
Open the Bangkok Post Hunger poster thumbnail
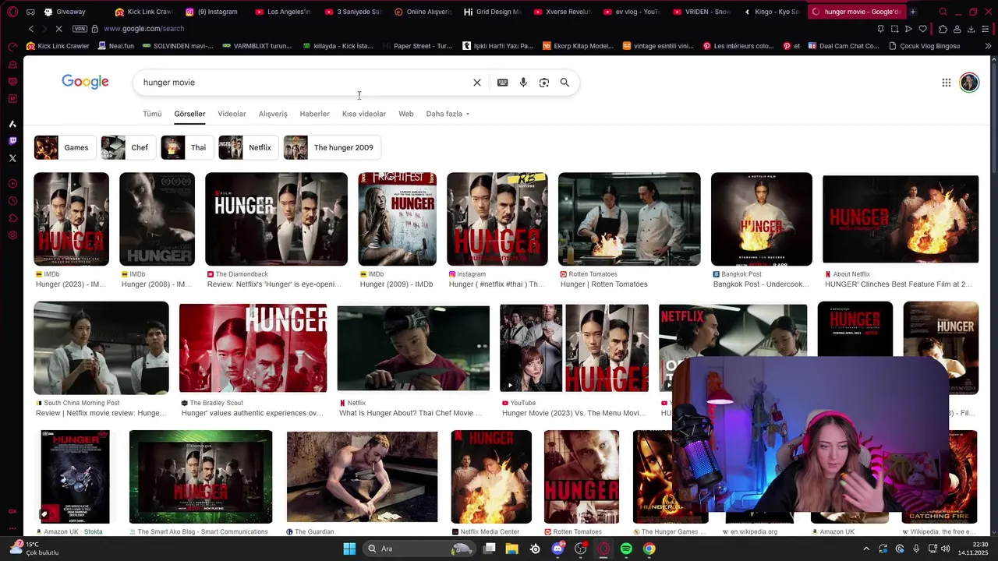coord(761,219)
